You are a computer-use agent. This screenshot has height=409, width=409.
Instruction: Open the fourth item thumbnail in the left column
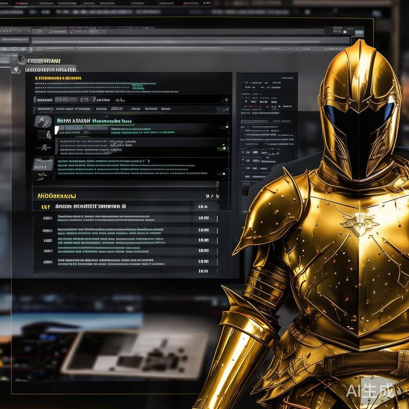[x=42, y=163]
